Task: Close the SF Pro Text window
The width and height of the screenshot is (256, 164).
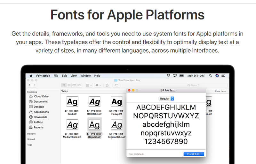Action: (x=129, y=90)
